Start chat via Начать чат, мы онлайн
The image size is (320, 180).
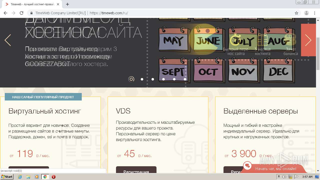click(276, 169)
